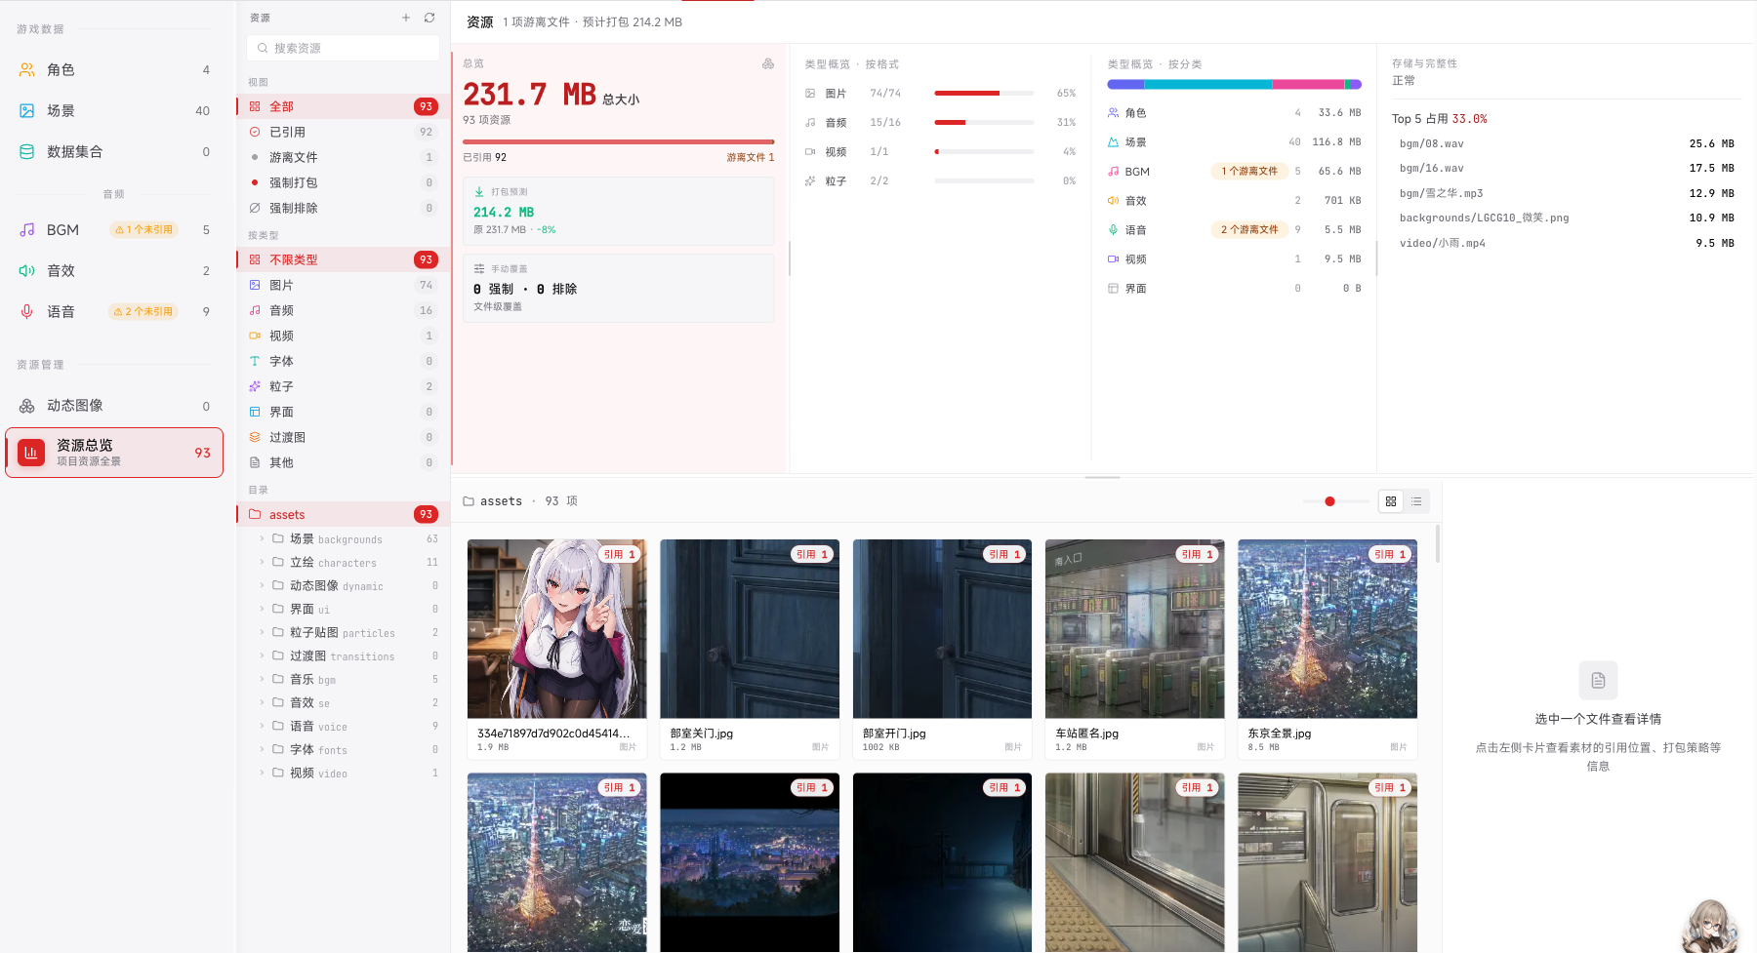This screenshot has width=1757, height=953.
Task: Filter by 字体 type in 按类型 list
Action: 343,361
